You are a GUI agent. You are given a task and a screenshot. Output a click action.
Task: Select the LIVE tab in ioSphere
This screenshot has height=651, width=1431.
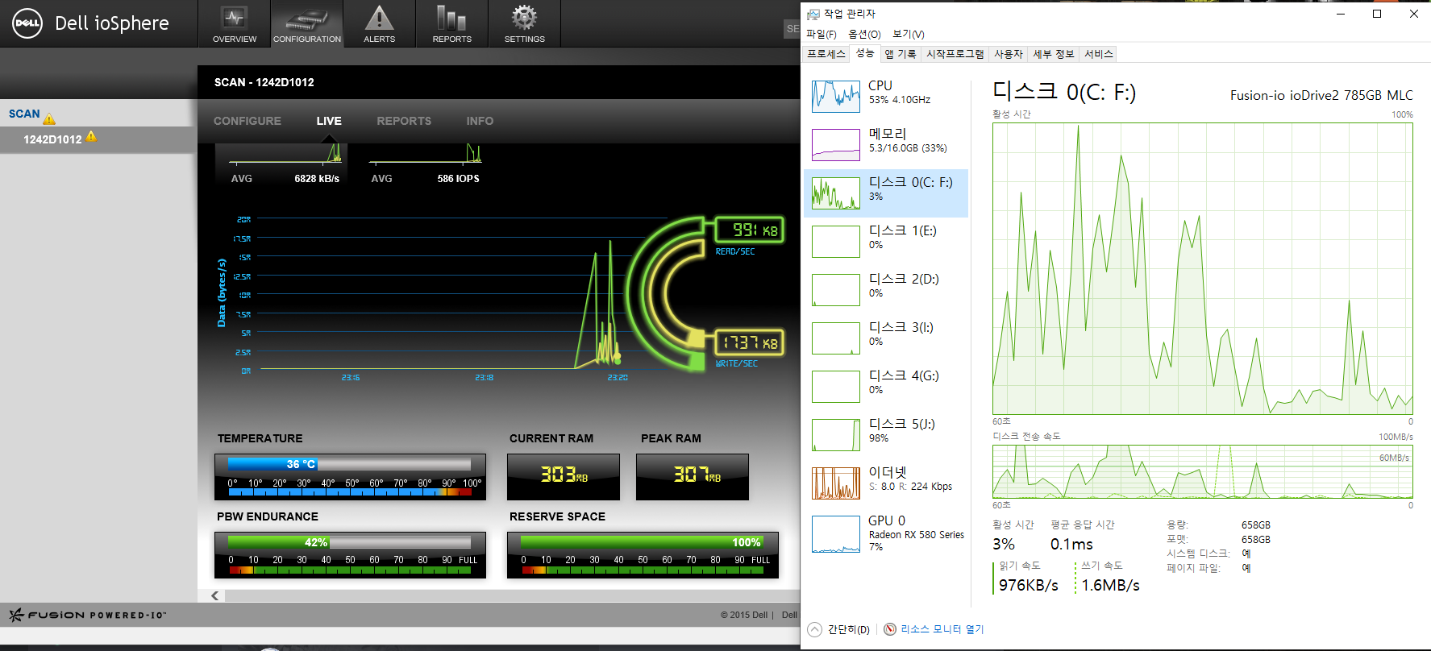[x=329, y=121]
